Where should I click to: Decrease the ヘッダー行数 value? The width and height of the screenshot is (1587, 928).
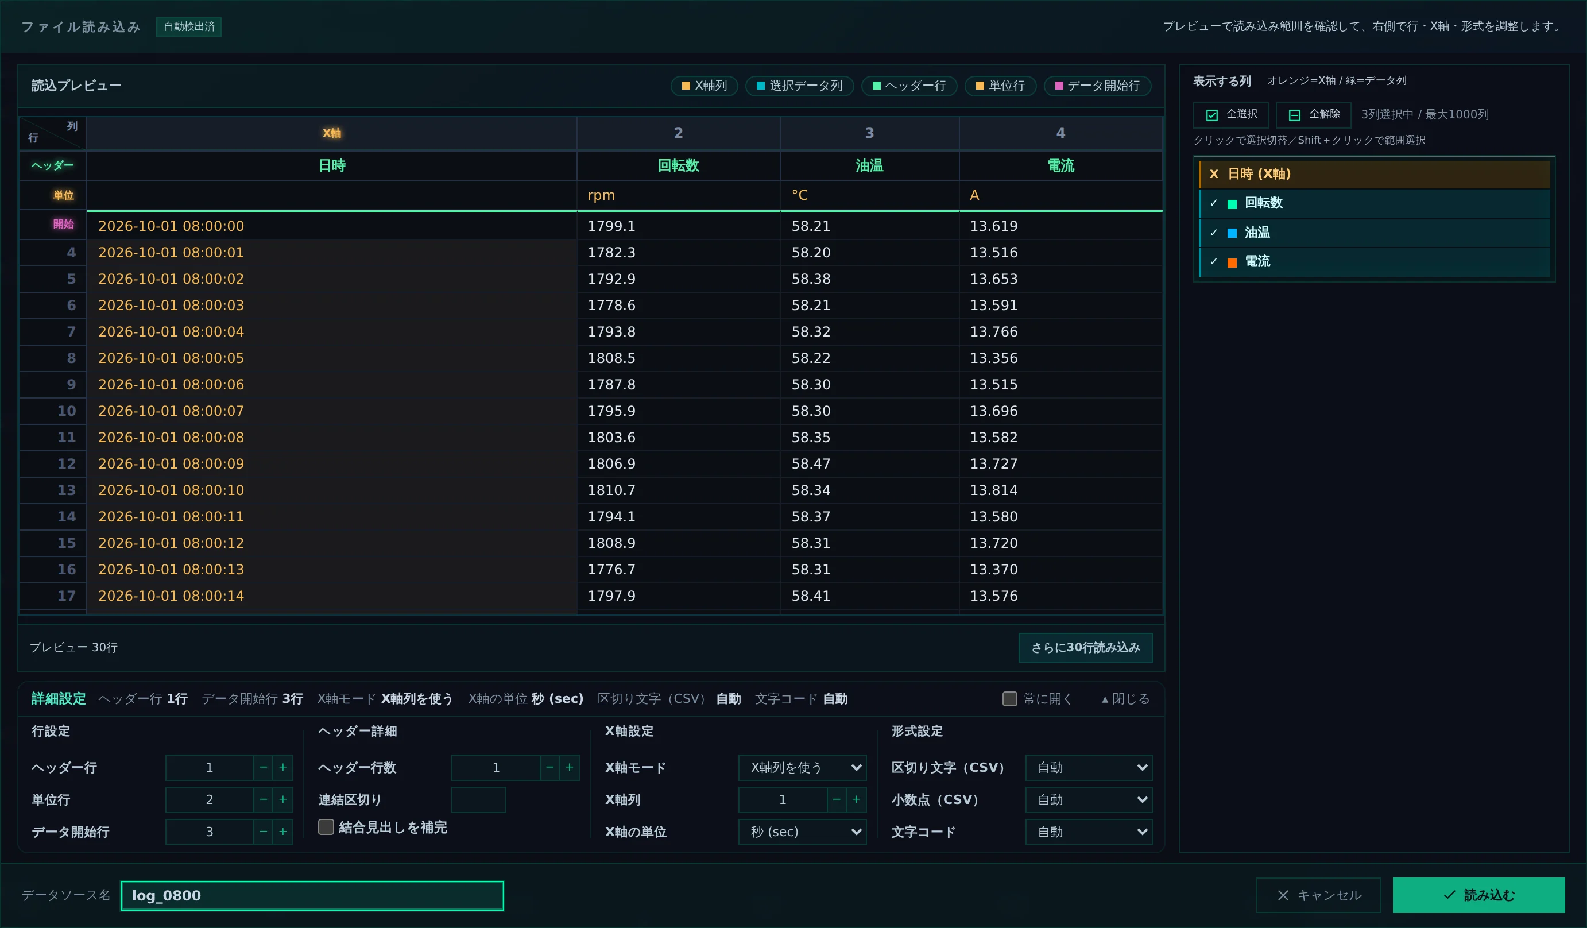coord(550,767)
